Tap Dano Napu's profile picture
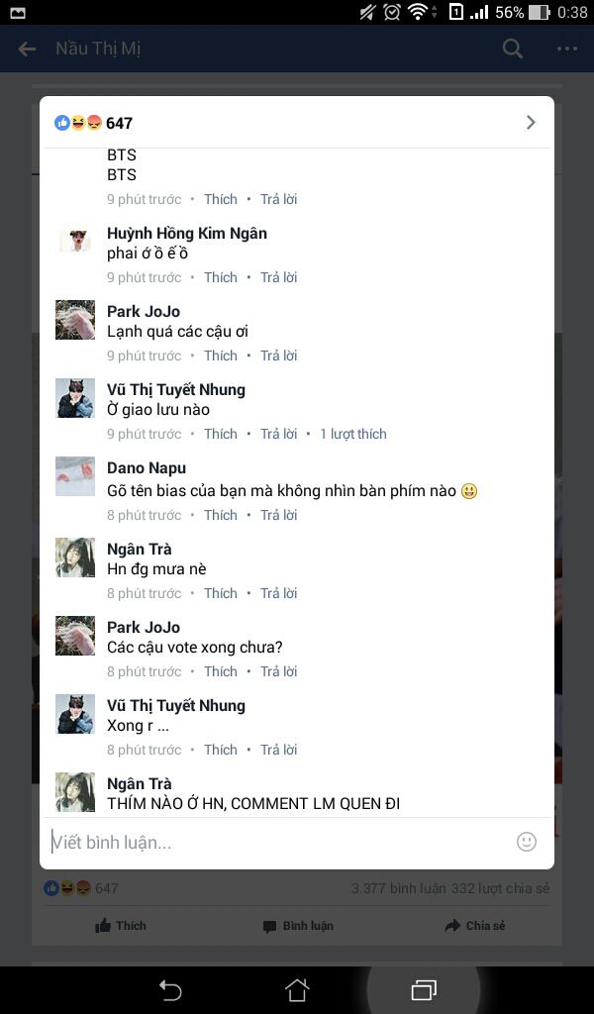The width and height of the screenshot is (594, 1014). (75, 476)
